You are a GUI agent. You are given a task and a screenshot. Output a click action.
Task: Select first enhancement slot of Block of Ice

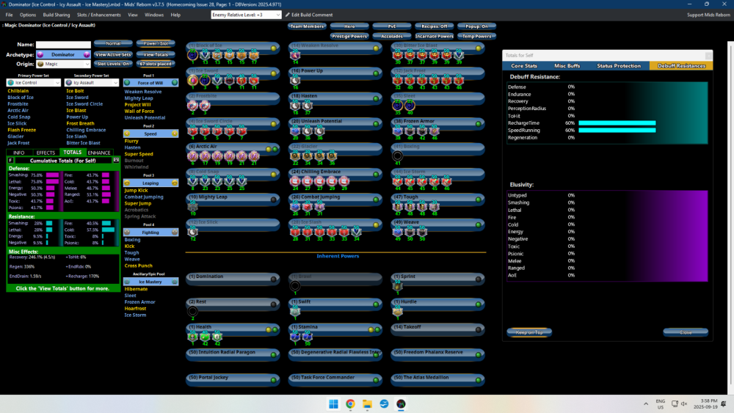click(192, 55)
